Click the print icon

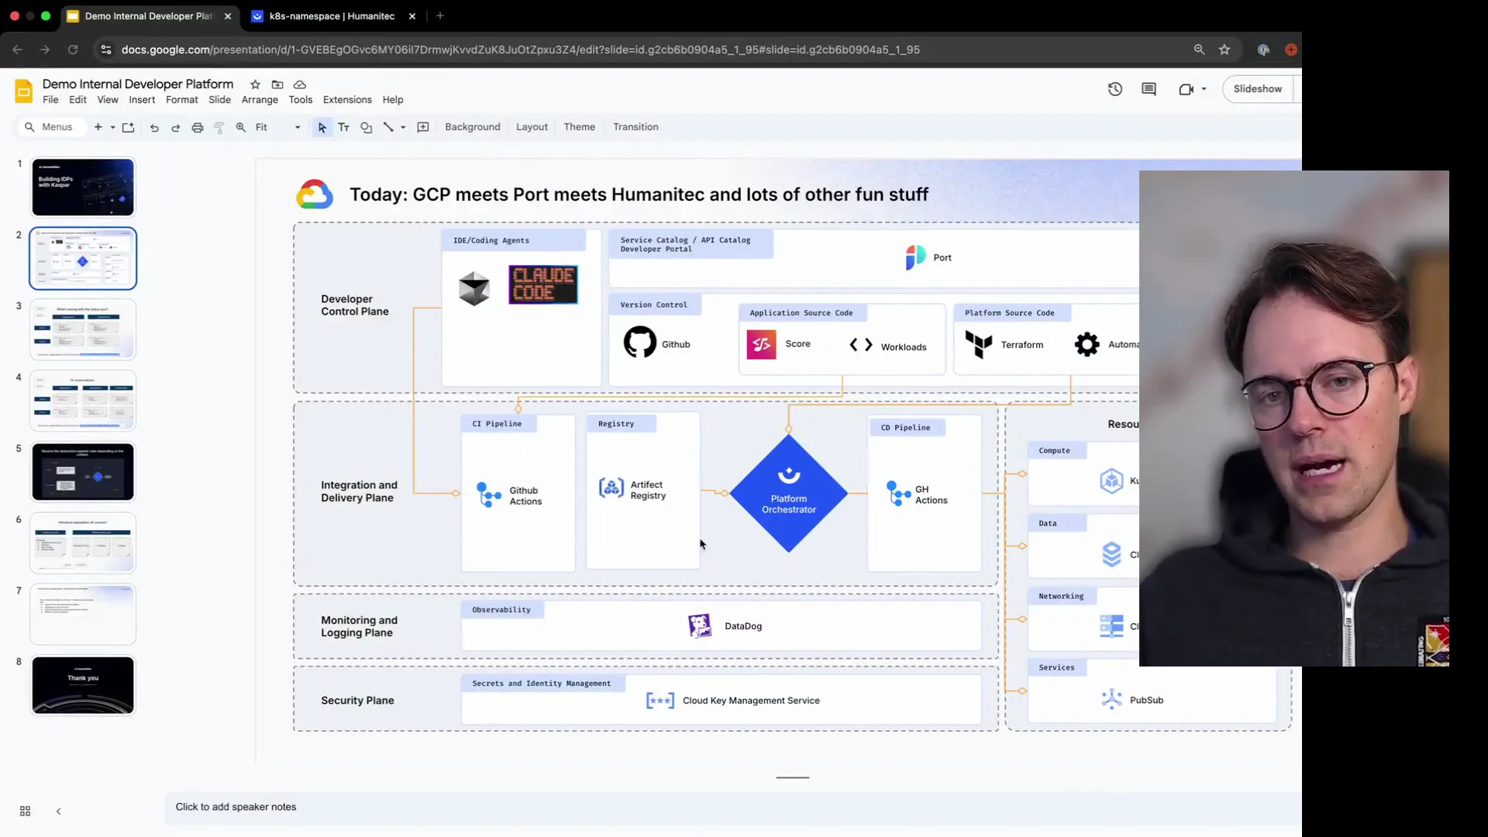(x=198, y=128)
